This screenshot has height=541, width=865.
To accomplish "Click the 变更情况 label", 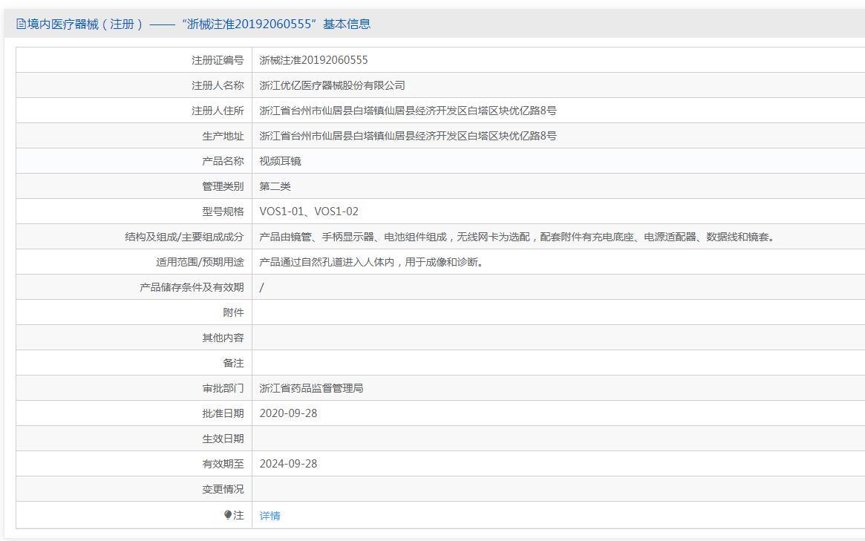I will (x=223, y=489).
